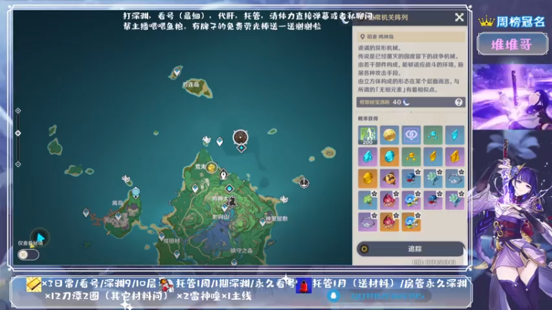Select Adventure EXP 200 reward icon
The image size is (552, 310).
tap(367, 135)
